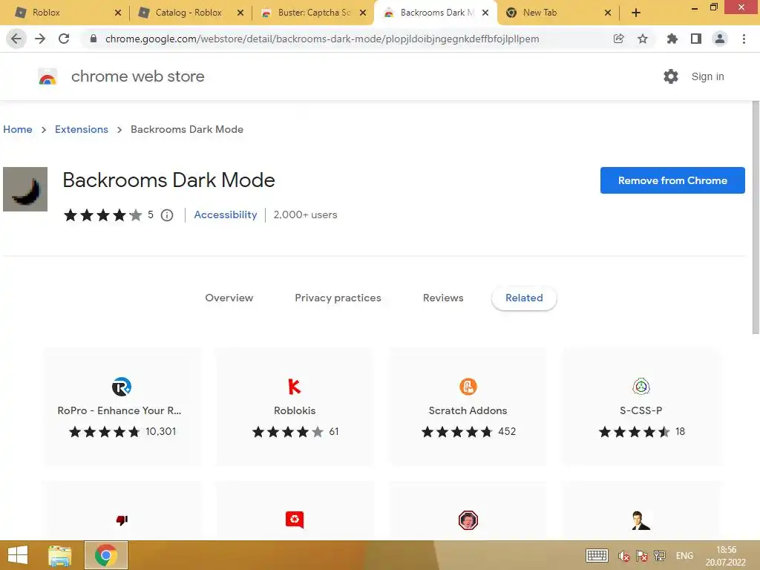The height and width of the screenshot is (570, 760).
Task: Reload the current page
Action: (x=64, y=39)
